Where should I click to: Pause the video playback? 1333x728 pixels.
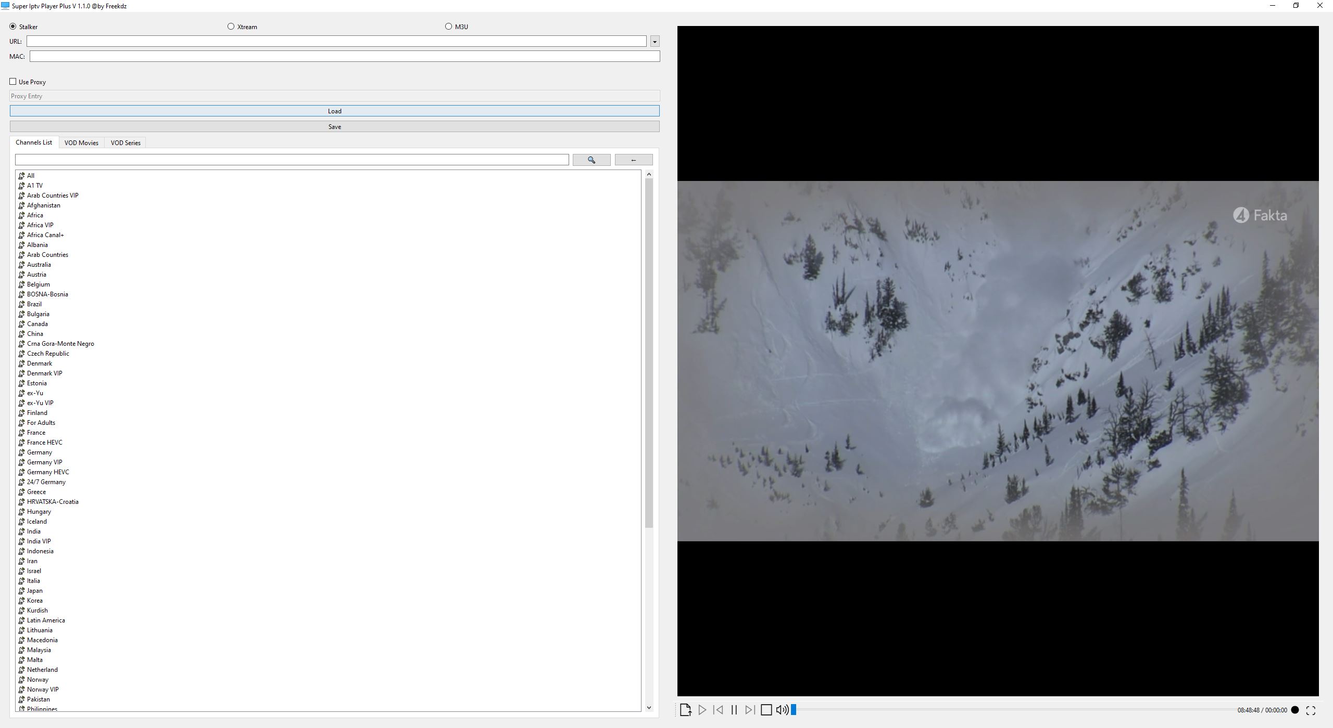(734, 710)
